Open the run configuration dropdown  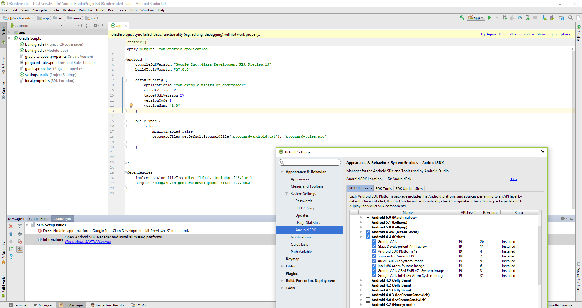[482, 18]
